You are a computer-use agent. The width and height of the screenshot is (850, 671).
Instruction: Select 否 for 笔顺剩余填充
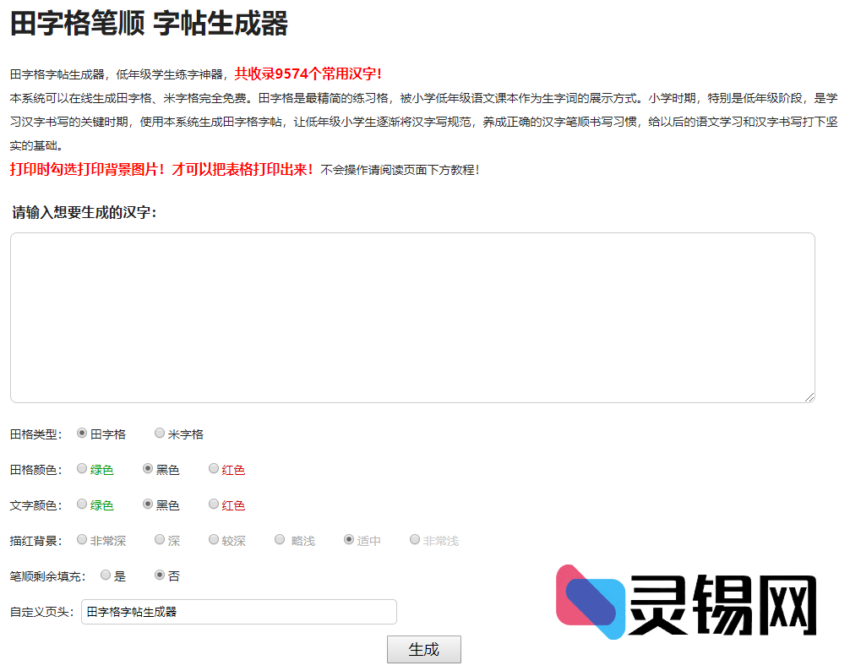[159, 575]
